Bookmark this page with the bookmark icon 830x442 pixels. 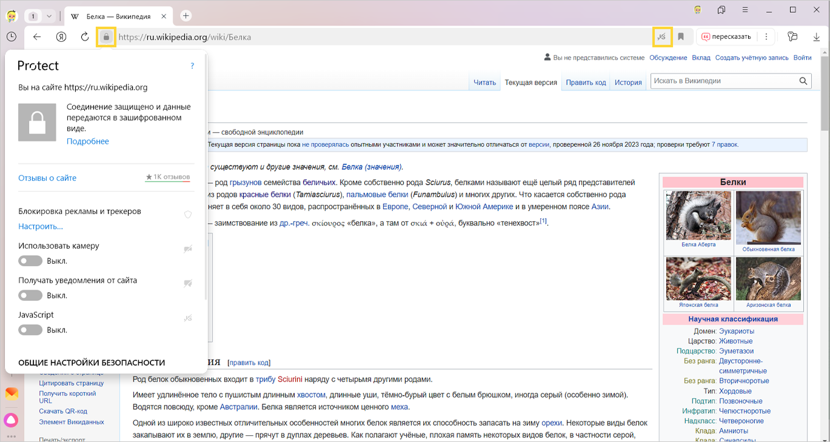pos(681,37)
